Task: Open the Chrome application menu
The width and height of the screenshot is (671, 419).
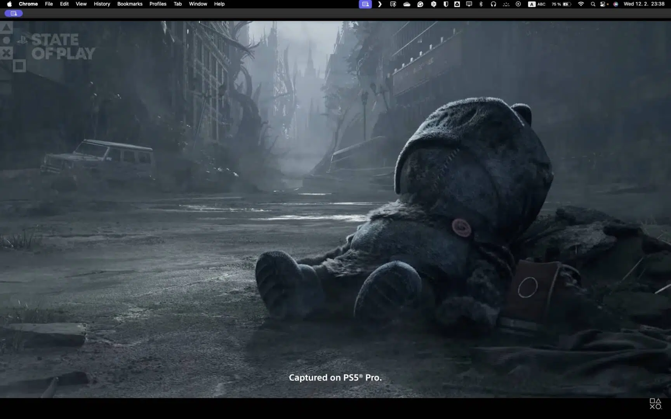Action: tap(28, 4)
